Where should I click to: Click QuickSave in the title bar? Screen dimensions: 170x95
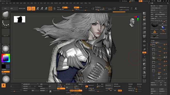(x=125, y=1)
